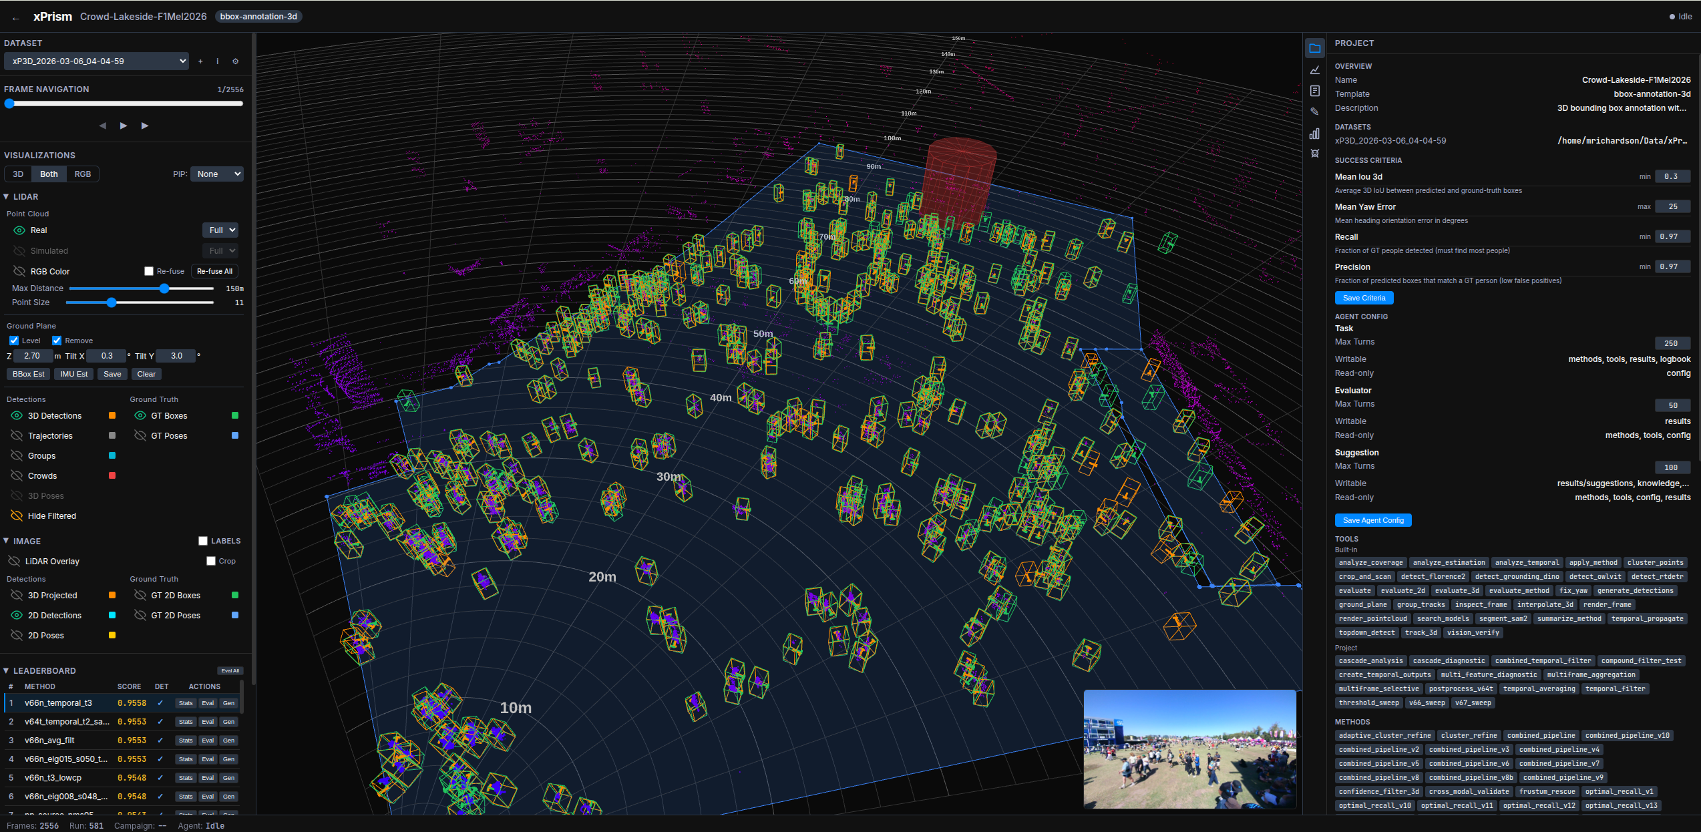Open the Project folder panel icon
Image resolution: width=1701 pixels, height=832 pixels.
click(x=1314, y=48)
